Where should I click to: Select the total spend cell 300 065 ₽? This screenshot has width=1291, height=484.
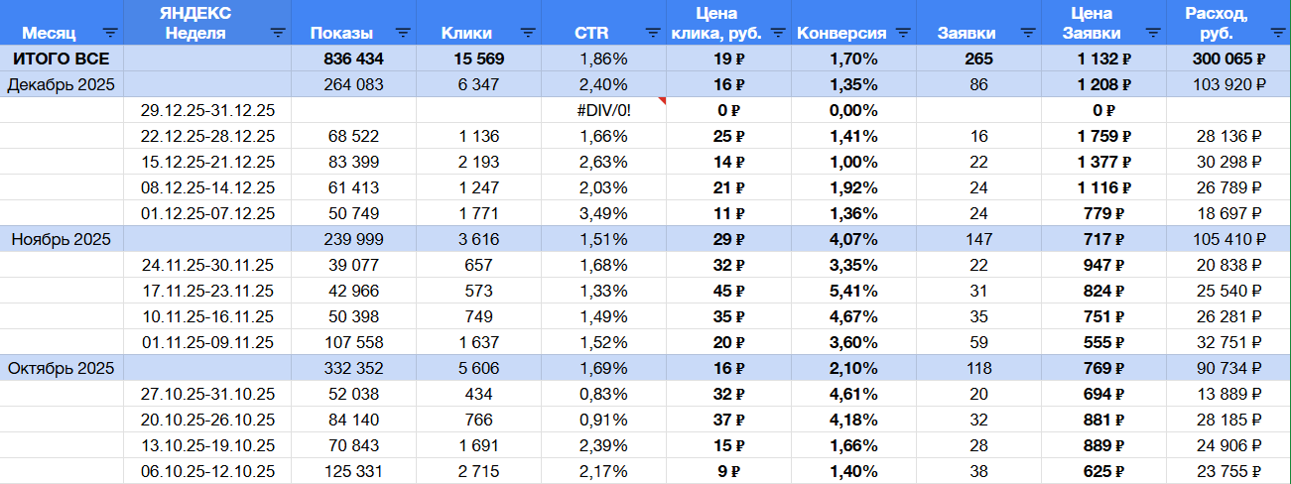coord(1228,59)
